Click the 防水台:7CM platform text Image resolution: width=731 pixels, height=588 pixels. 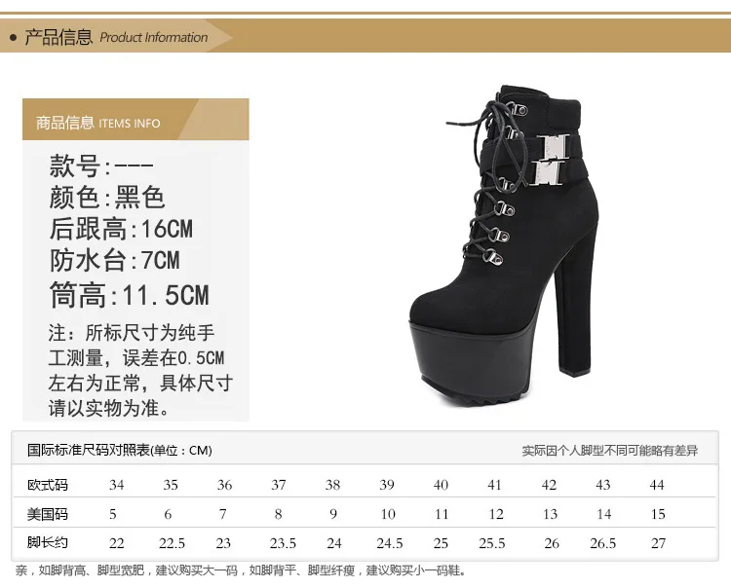click(115, 260)
